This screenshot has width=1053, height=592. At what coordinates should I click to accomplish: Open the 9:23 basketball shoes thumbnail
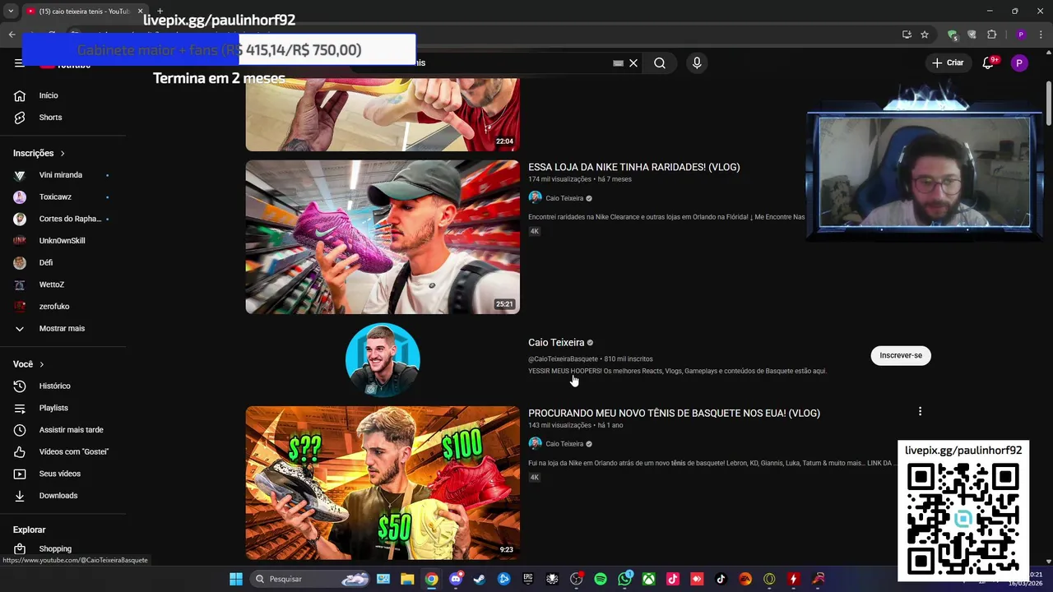pyautogui.click(x=383, y=483)
